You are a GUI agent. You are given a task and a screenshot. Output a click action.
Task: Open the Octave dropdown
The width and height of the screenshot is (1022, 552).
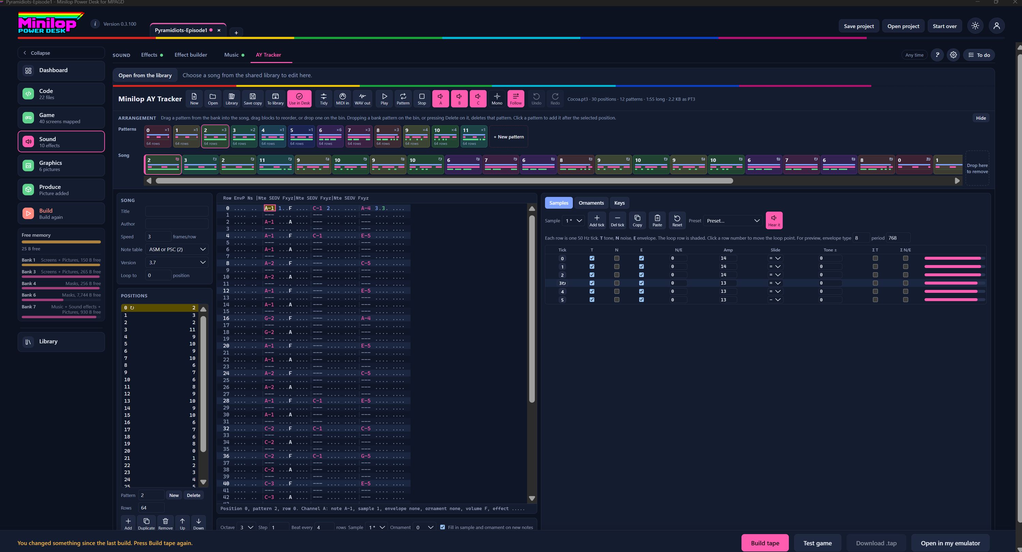click(x=246, y=527)
